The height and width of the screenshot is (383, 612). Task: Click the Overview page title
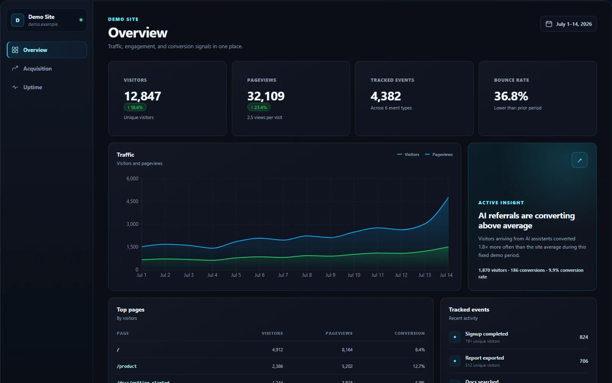138,33
